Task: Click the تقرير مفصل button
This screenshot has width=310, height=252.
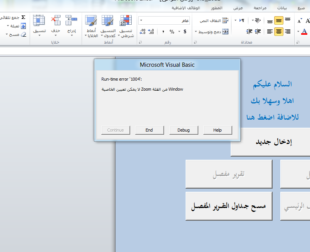Action: (229, 174)
